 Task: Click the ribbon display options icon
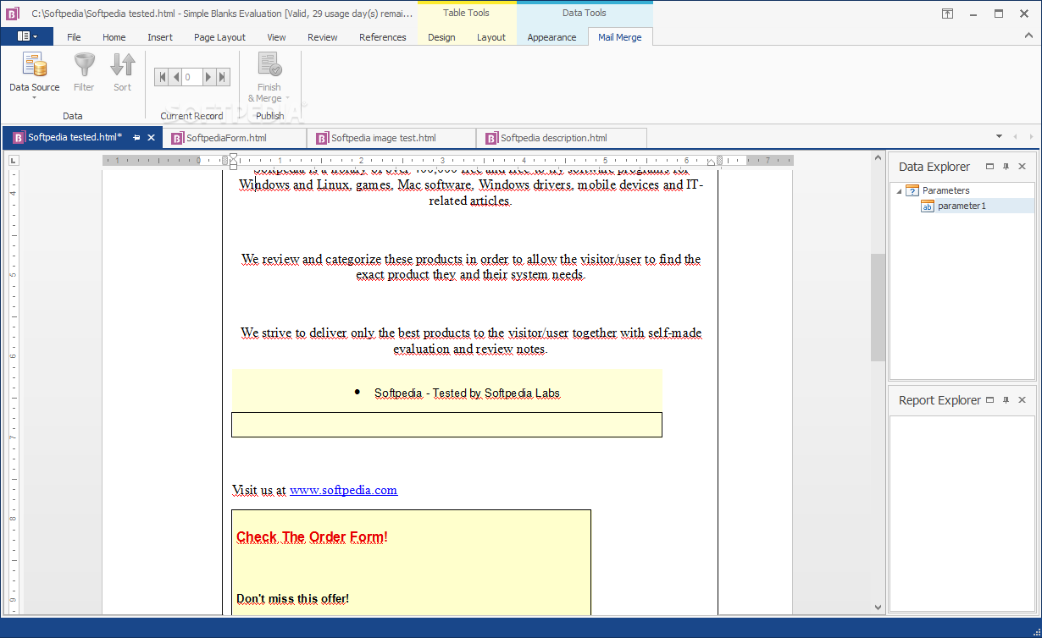point(947,14)
